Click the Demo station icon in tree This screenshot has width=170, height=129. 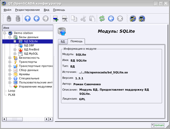click(10, 33)
